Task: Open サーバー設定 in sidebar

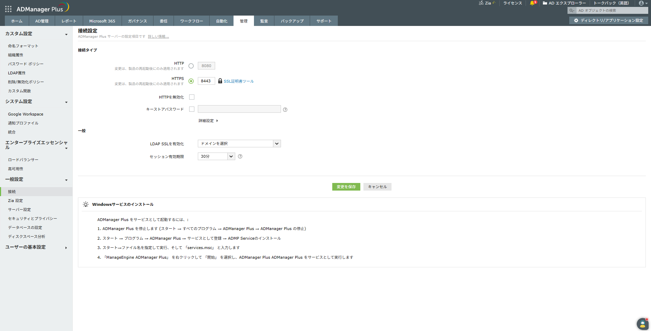Action: pyautogui.click(x=19, y=210)
